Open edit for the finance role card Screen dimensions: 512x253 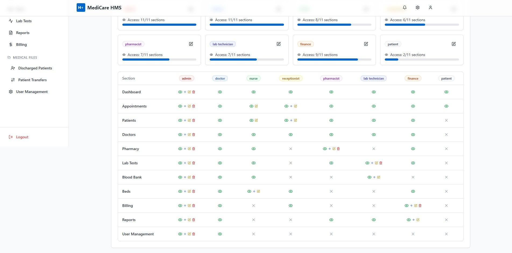coord(366,44)
